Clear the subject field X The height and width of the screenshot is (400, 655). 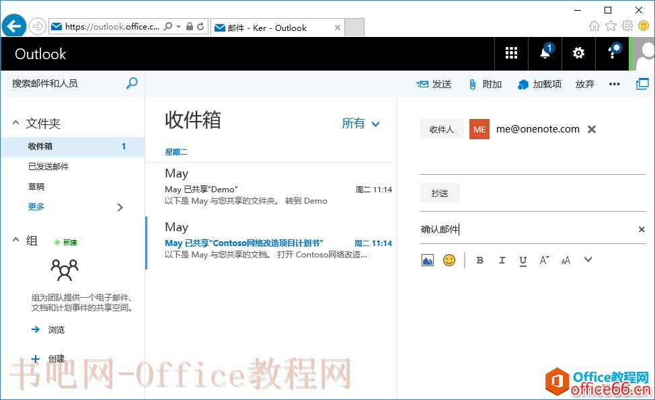click(x=642, y=229)
